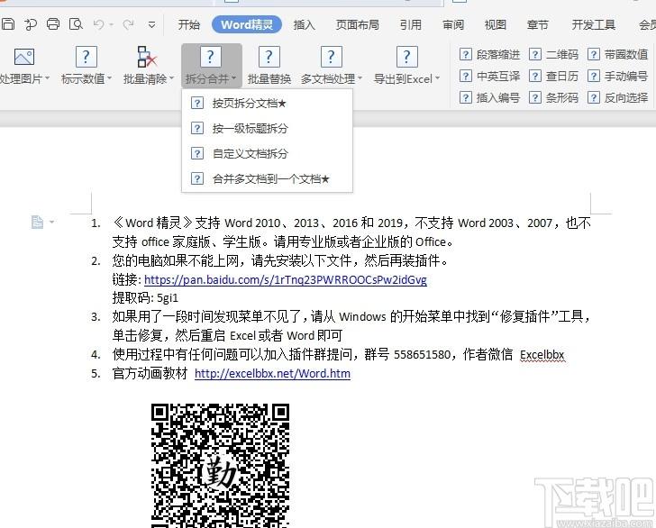This screenshot has width=656, height=528.
Task: Expand the 标示数值 dropdown
Action: pos(110,78)
